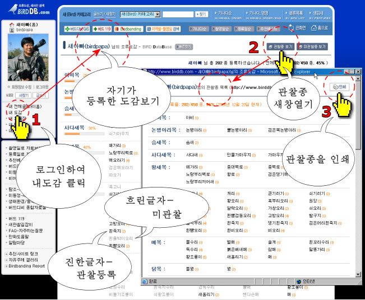The width and height of the screenshot is (365, 300).
Task: Open Birdbanding toolbar button
Action: (128, 29)
